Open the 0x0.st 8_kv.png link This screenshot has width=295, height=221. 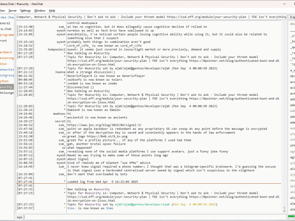pos(107,136)
